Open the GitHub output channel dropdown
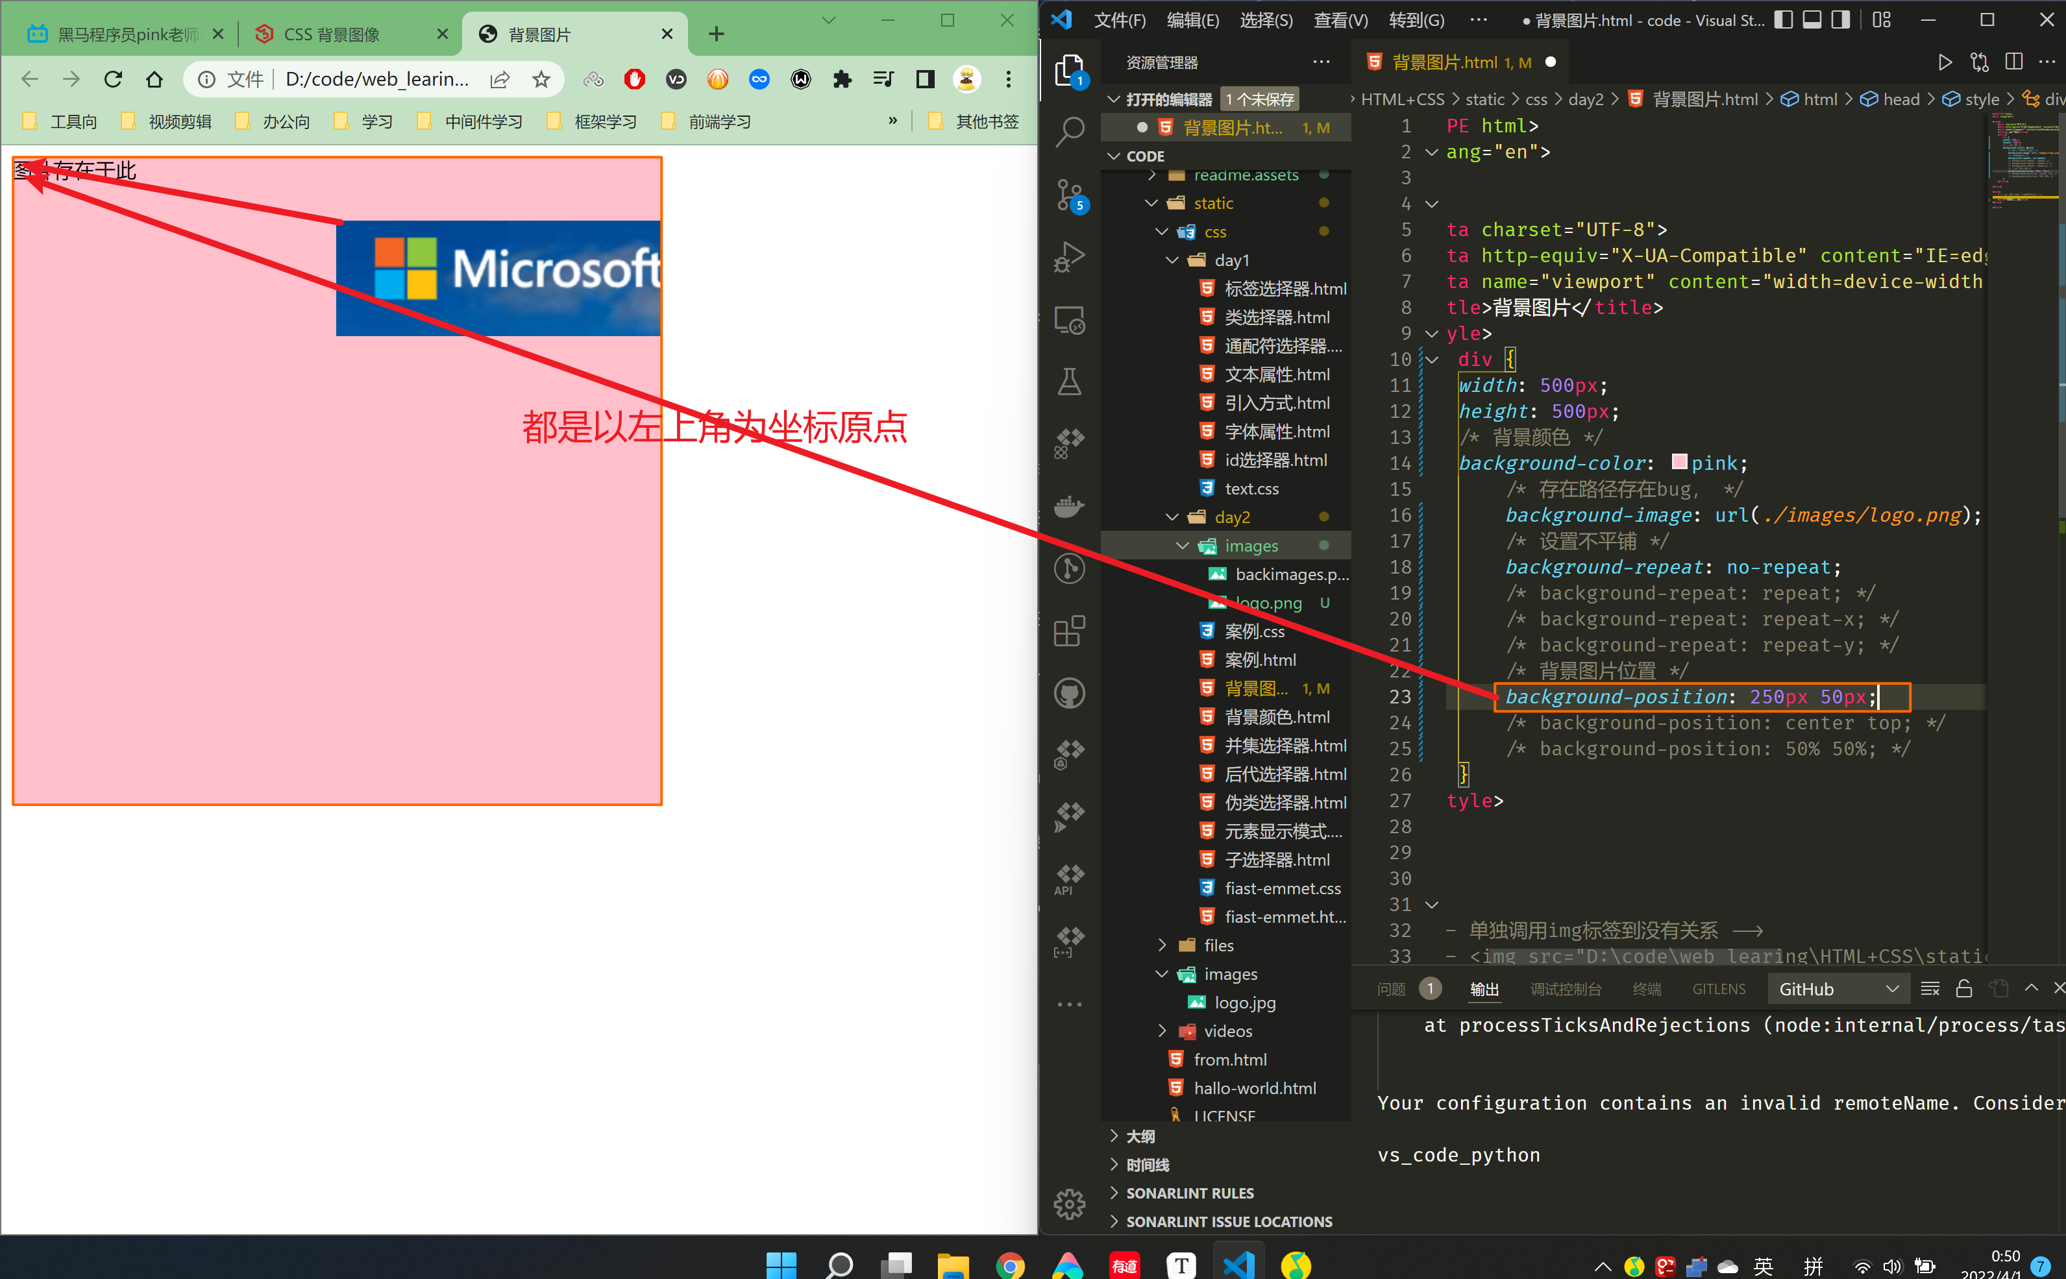 (1838, 989)
